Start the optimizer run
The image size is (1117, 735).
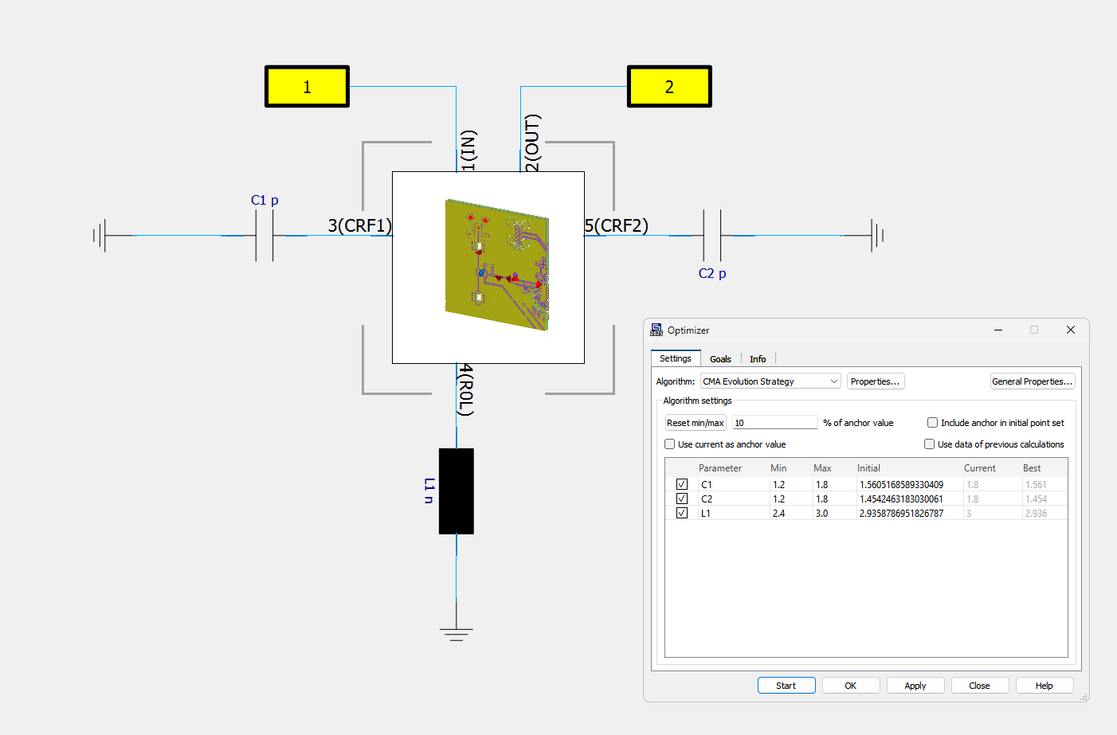786,686
